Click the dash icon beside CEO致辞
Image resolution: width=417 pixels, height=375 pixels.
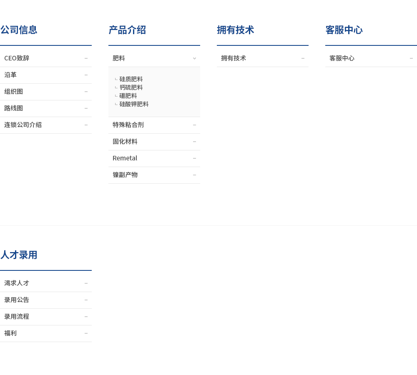click(86, 58)
